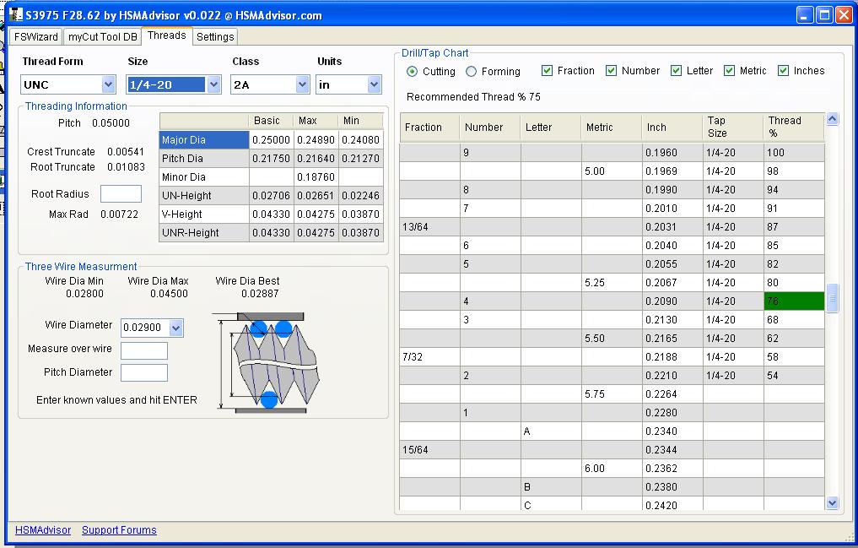
Task: Uncheck the Fraction checkbox
Action: pyautogui.click(x=548, y=71)
